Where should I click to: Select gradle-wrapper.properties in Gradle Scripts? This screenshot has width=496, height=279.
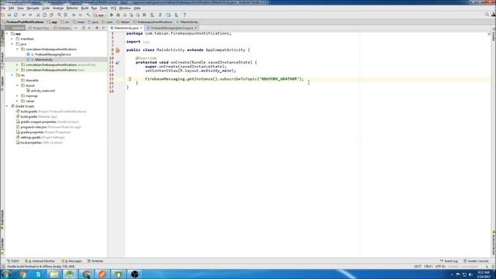(x=38, y=122)
